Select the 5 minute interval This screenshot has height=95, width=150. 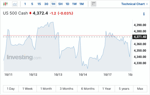pyautogui.click(x=32, y=4)
